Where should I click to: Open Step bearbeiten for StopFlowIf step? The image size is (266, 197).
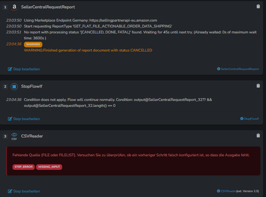(x=24, y=119)
